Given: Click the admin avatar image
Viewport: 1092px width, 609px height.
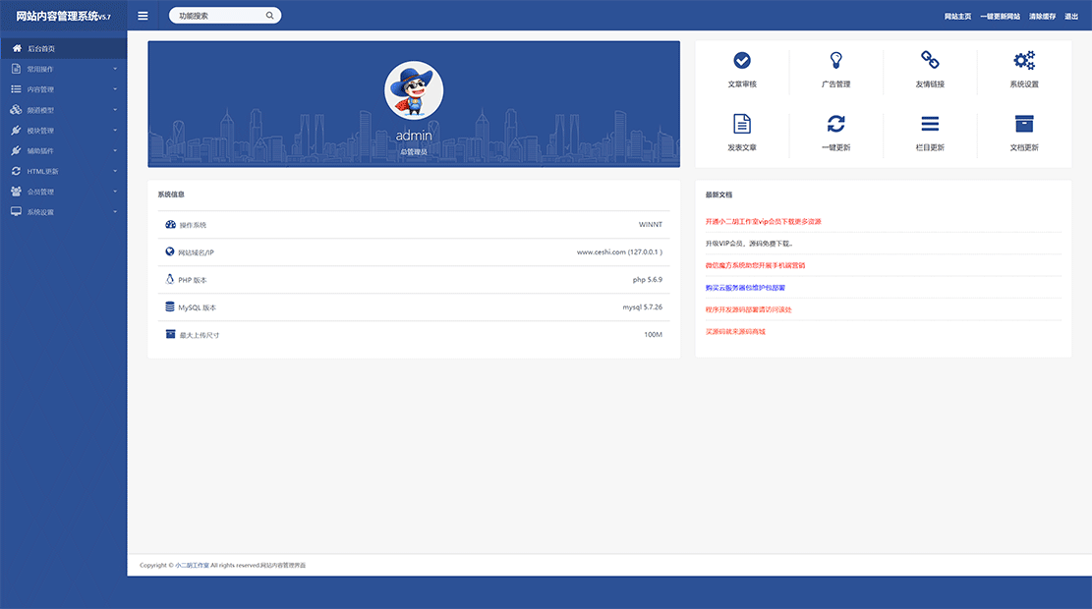Looking at the screenshot, I should [413, 90].
